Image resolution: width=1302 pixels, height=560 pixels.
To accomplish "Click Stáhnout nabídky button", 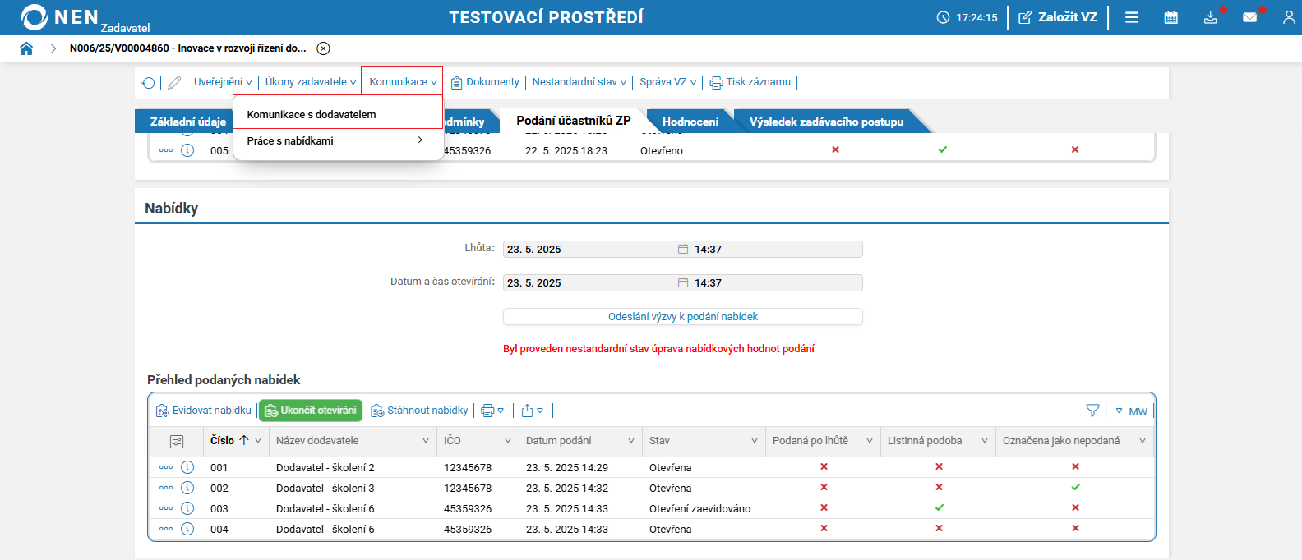I will [x=419, y=411].
